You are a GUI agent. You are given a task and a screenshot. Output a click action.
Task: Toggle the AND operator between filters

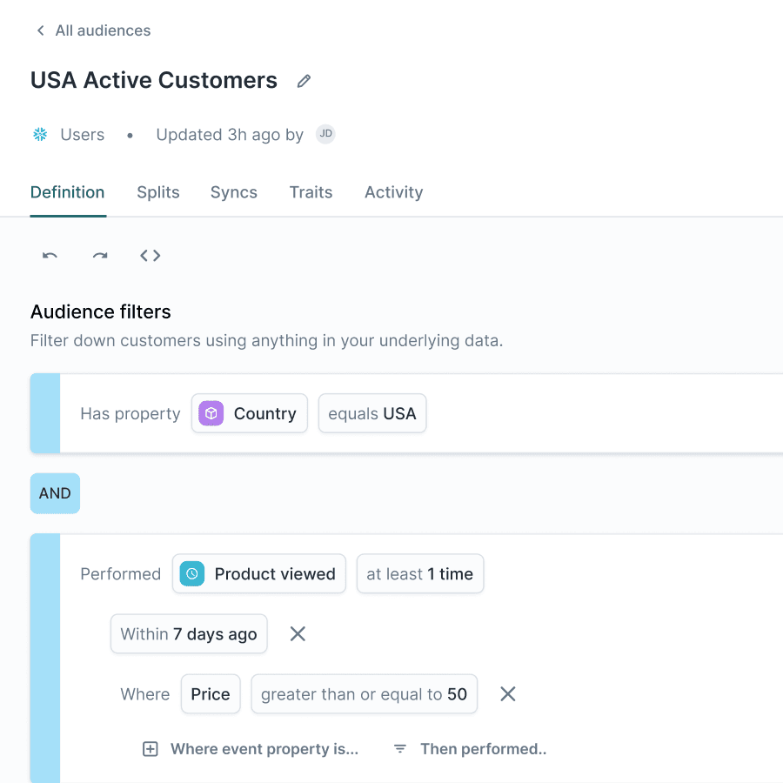pyautogui.click(x=55, y=492)
